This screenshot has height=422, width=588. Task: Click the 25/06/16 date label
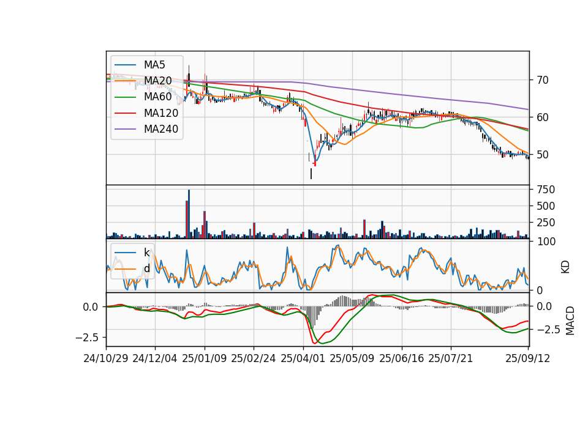click(402, 358)
